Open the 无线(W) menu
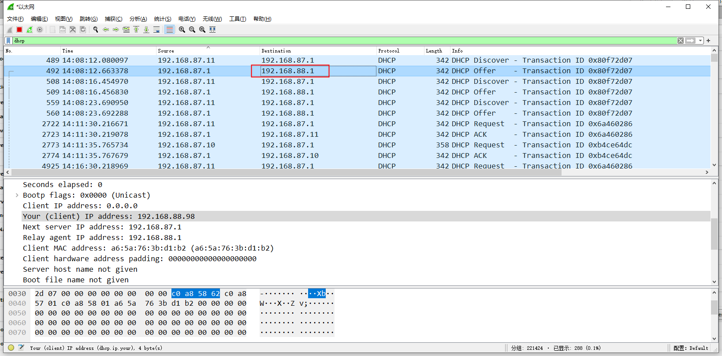 pos(212,19)
